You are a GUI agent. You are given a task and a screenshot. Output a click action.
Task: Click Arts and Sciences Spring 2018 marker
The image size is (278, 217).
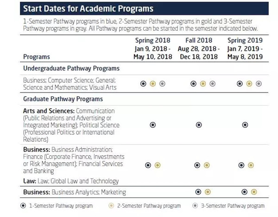tap(153, 125)
